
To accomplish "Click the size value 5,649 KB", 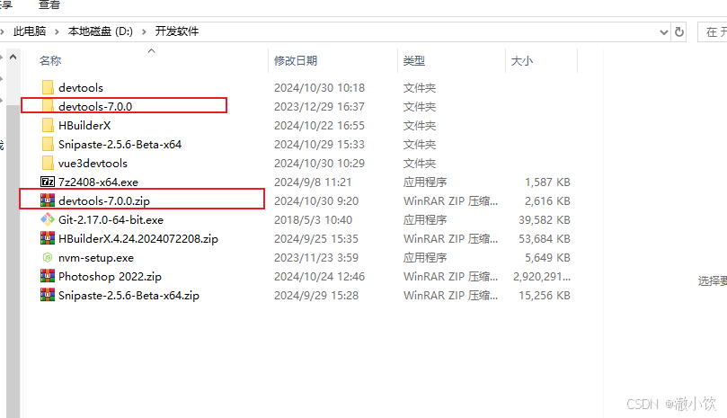I will click(x=547, y=257).
